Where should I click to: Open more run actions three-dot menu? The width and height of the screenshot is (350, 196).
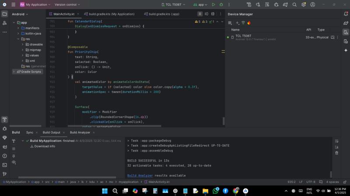point(229,5)
